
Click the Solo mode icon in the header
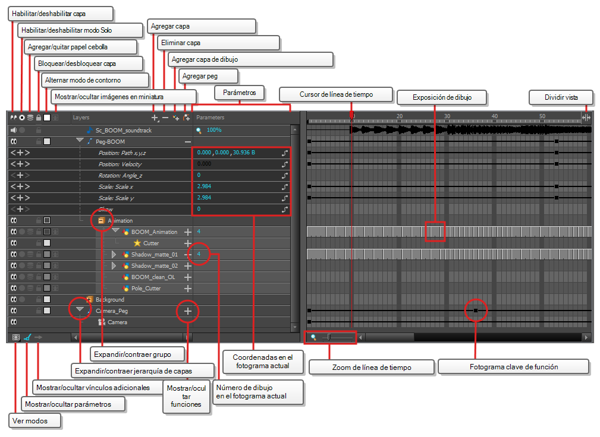22,118
